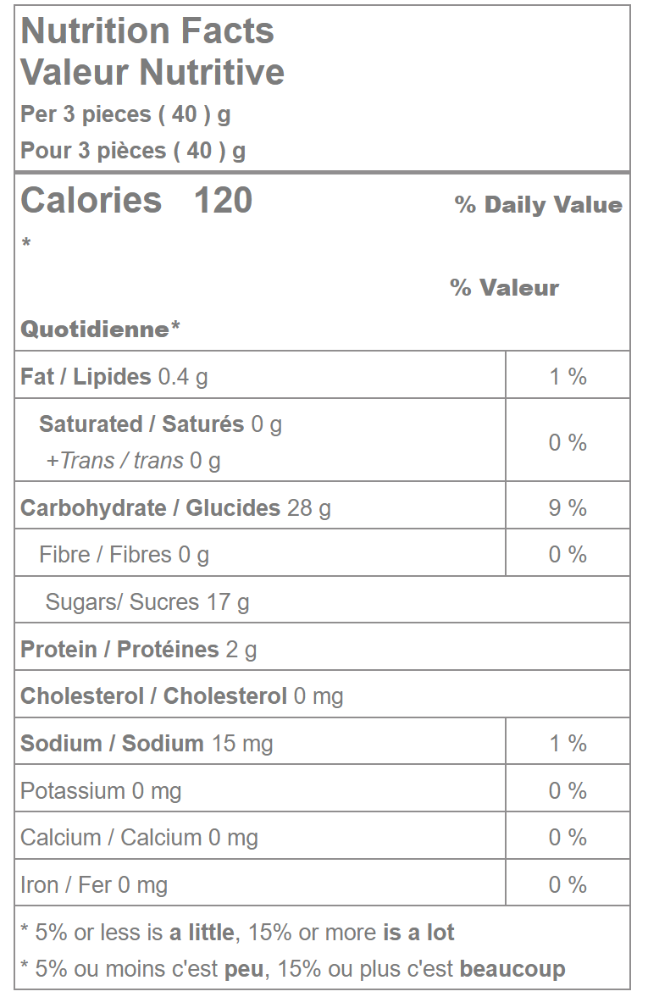Click the Nutrition Facts heading
Image resolution: width=648 pixels, height=997 pixels.
(x=147, y=31)
